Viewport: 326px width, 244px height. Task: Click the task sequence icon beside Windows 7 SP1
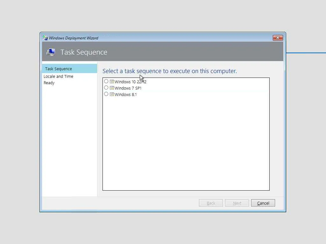[112, 88]
